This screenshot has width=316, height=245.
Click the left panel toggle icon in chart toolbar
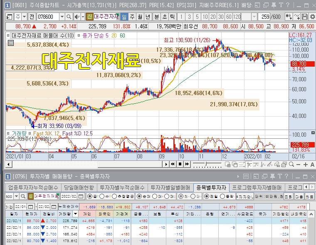pyautogui.click(x=9, y=17)
